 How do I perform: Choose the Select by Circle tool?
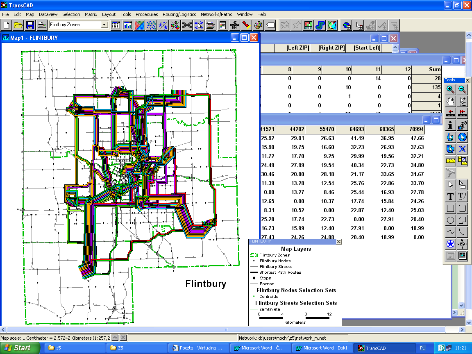click(462, 137)
